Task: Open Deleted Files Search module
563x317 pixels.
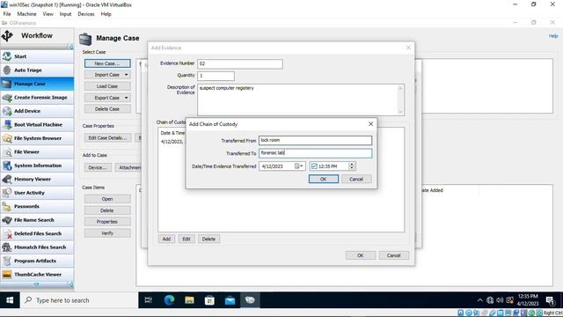Action: point(37,233)
